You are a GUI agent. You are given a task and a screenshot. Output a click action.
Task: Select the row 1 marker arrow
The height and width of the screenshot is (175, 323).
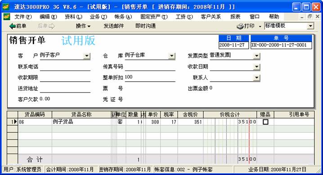coord(14,122)
